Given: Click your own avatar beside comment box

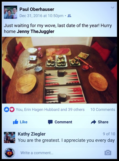Looking at the screenshot, I should pyautogui.click(x=9, y=153).
